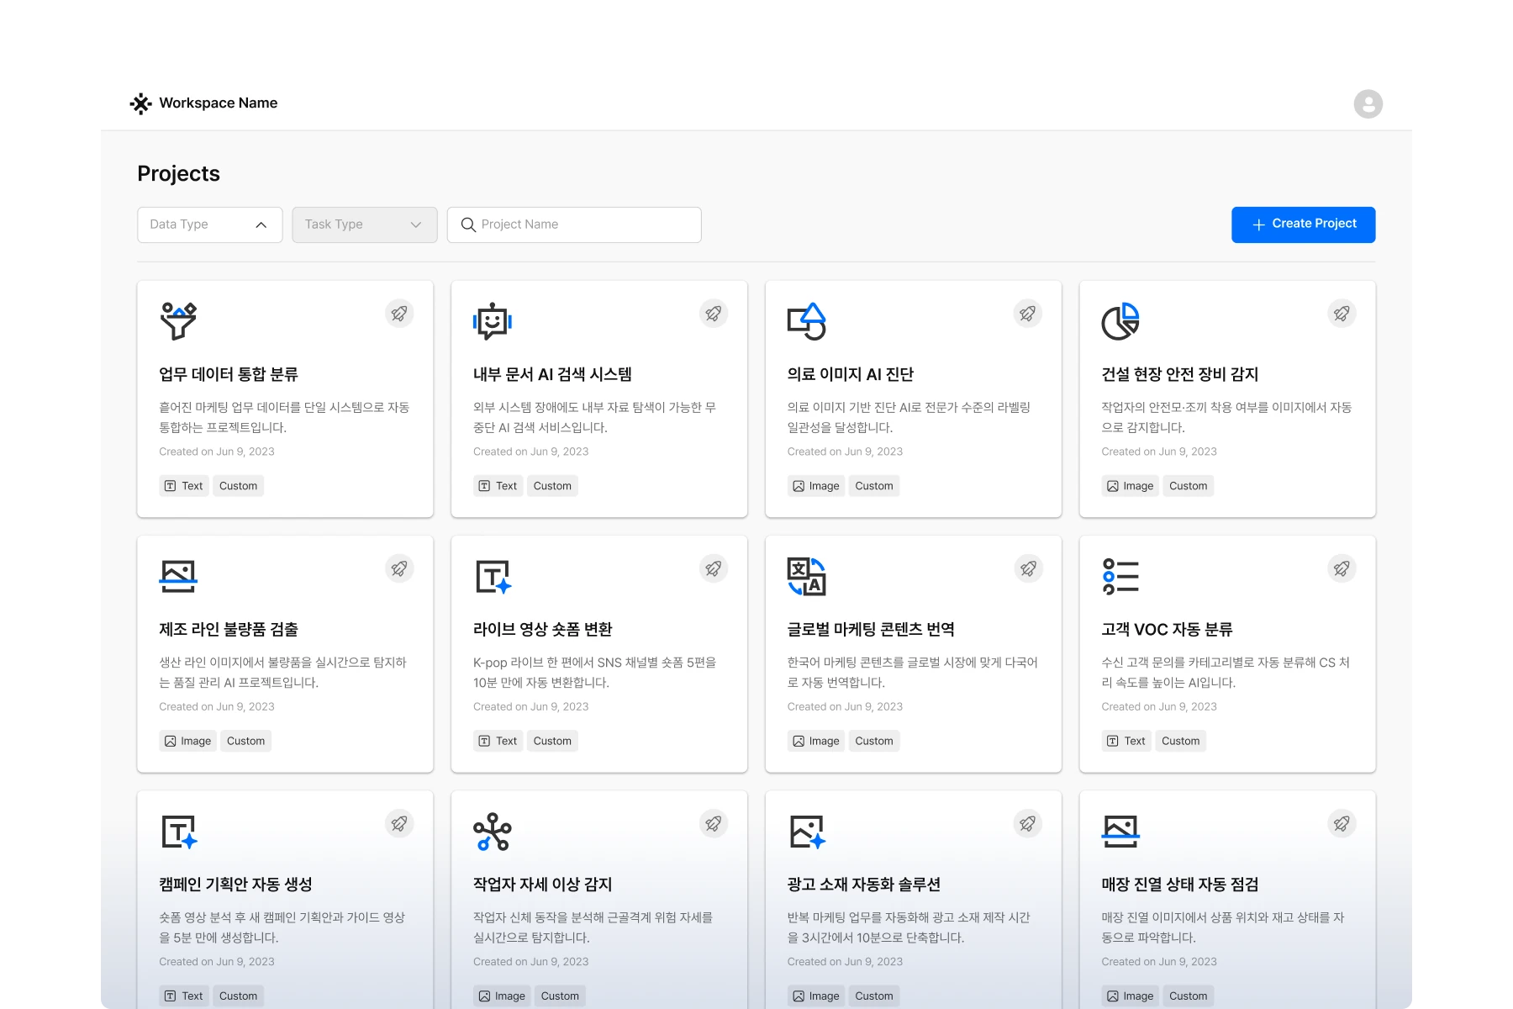Open the 작업자 자세 이상 감지 project title
Image resolution: width=1513 pixels, height=1009 pixels.
543,884
